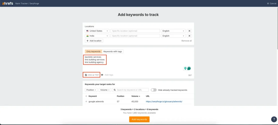278x125 pixels.
Task: Click the plus icon in Keyword header
Action: pos(86,96)
